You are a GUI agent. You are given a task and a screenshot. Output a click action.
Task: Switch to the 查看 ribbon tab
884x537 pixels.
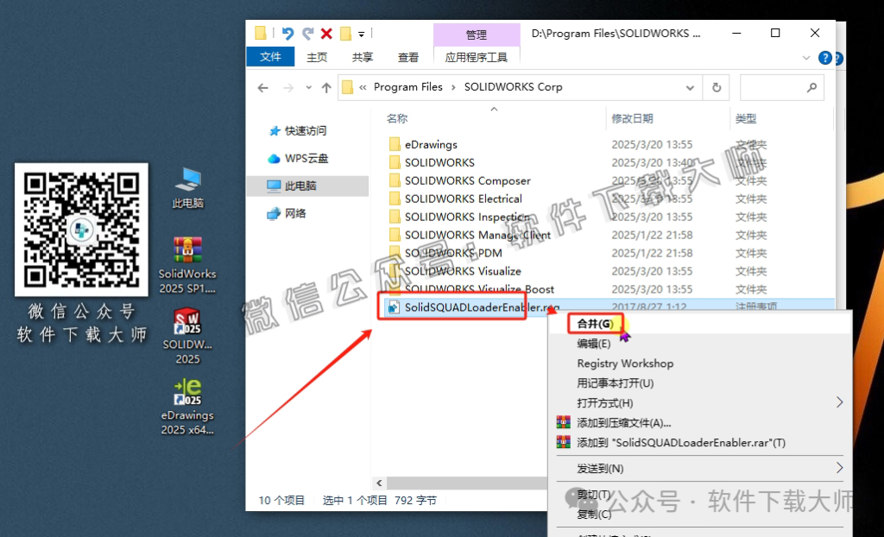pyautogui.click(x=408, y=58)
